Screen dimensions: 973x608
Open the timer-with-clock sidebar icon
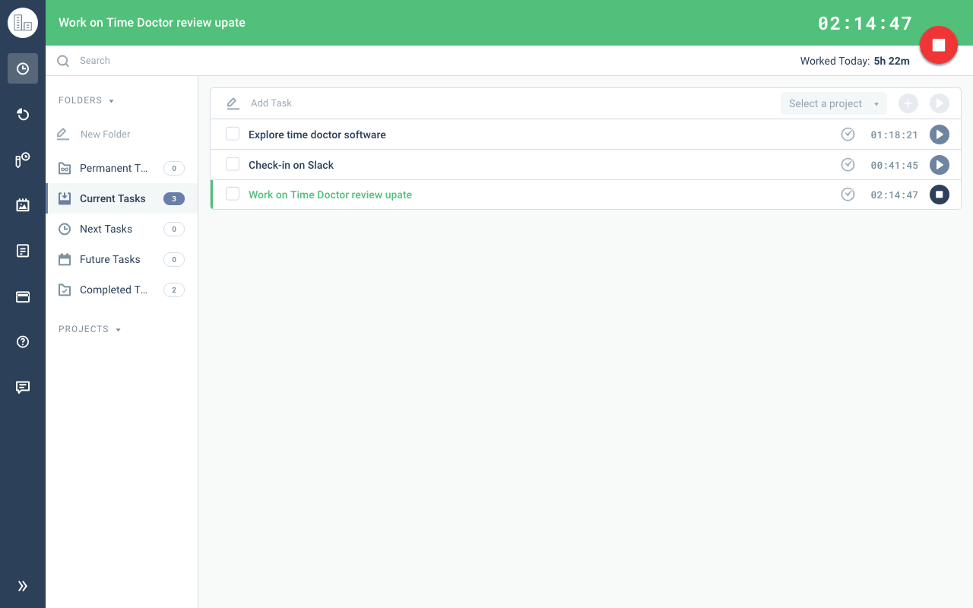point(23,160)
